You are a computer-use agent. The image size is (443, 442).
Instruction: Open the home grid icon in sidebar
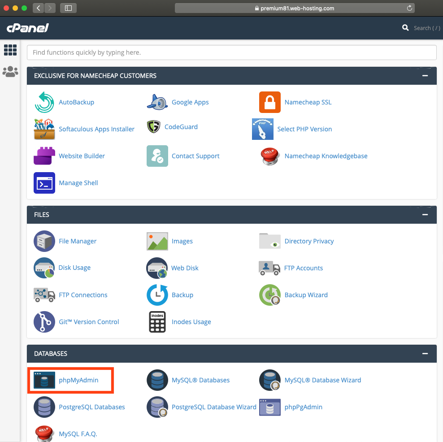click(10, 50)
